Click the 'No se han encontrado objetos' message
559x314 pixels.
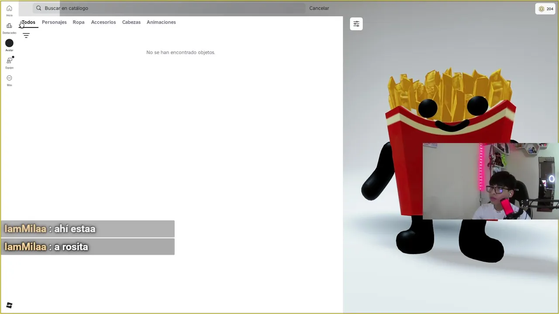point(180,52)
